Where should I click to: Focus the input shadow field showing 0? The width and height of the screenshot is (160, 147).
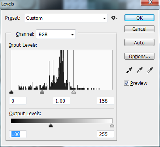[18, 101]
